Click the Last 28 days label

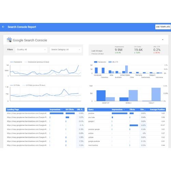click(x=97, y=51)
